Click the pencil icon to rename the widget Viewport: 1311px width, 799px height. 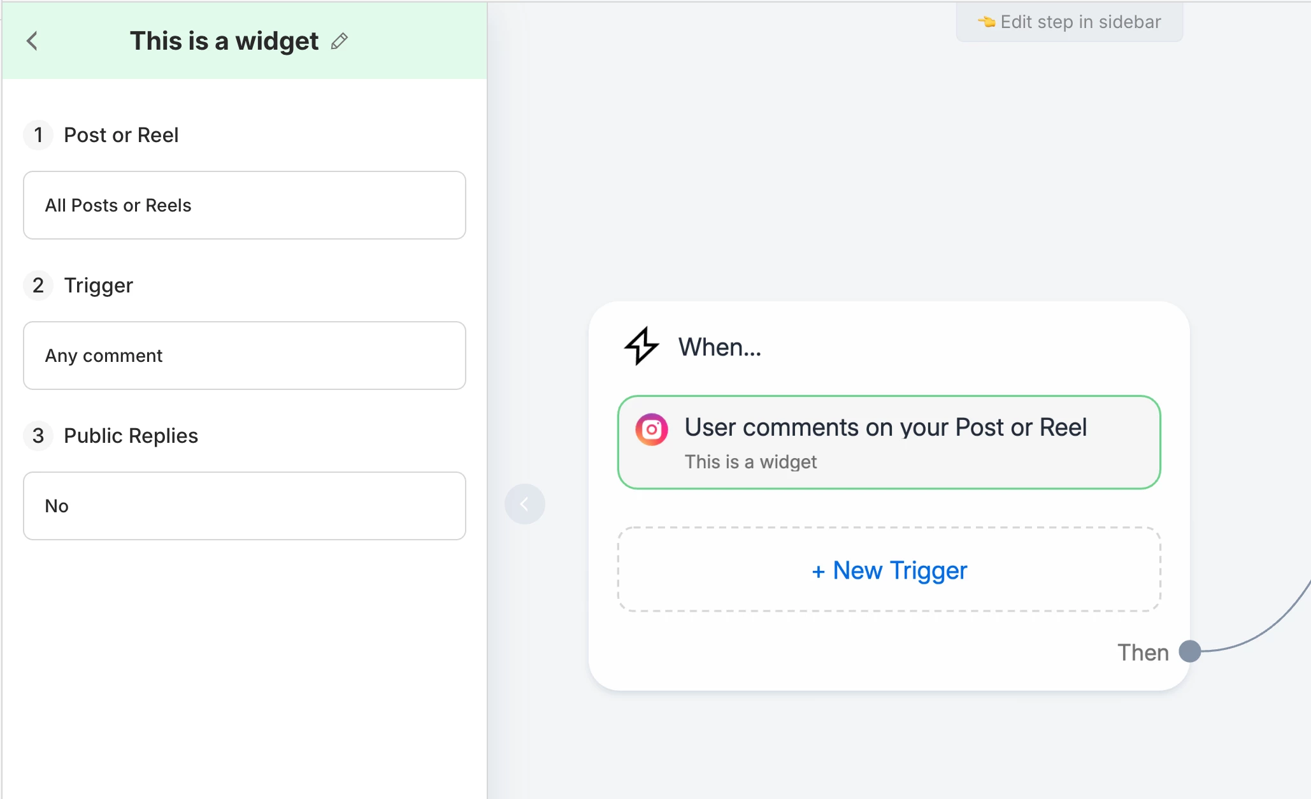[340, 41]
